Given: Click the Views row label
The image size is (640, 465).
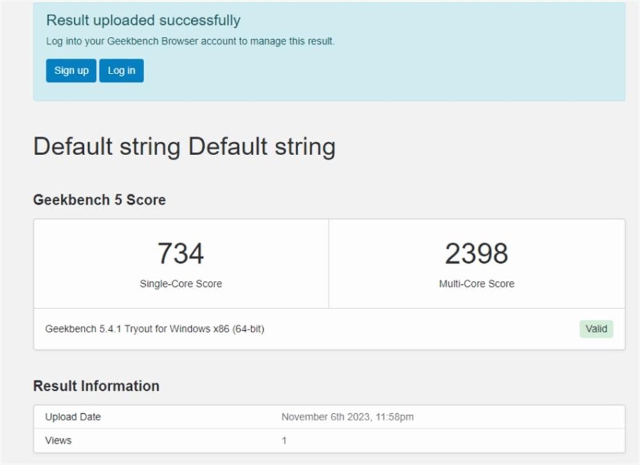Looking at the screenshot, I should click(x=58, y=441).
